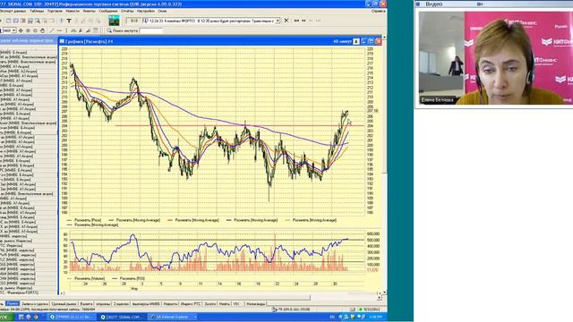Switch to the Заявки и сделки tab
Screen dimensions: 573x322
pos(35,304)
